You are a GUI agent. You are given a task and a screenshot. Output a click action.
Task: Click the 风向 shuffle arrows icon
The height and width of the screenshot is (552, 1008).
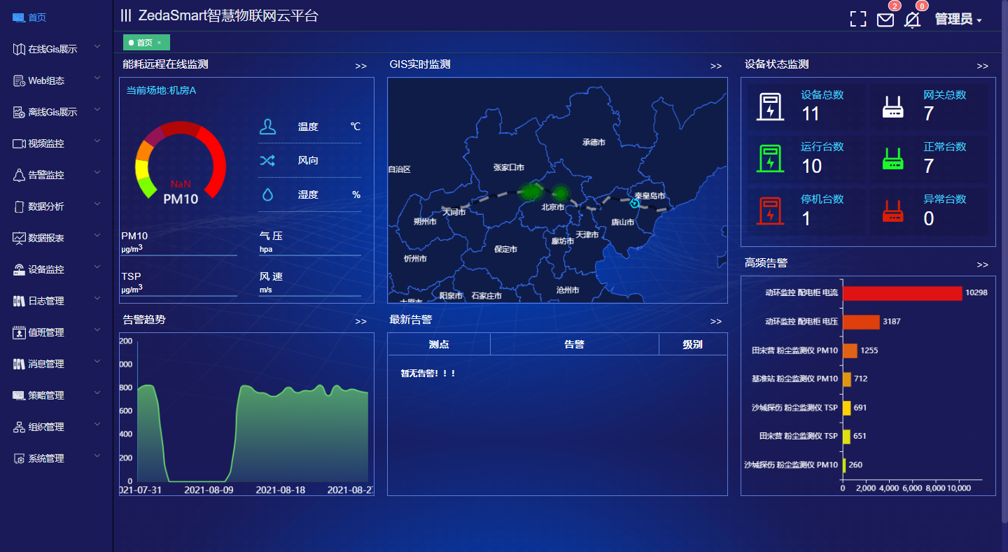pos(267,160)
